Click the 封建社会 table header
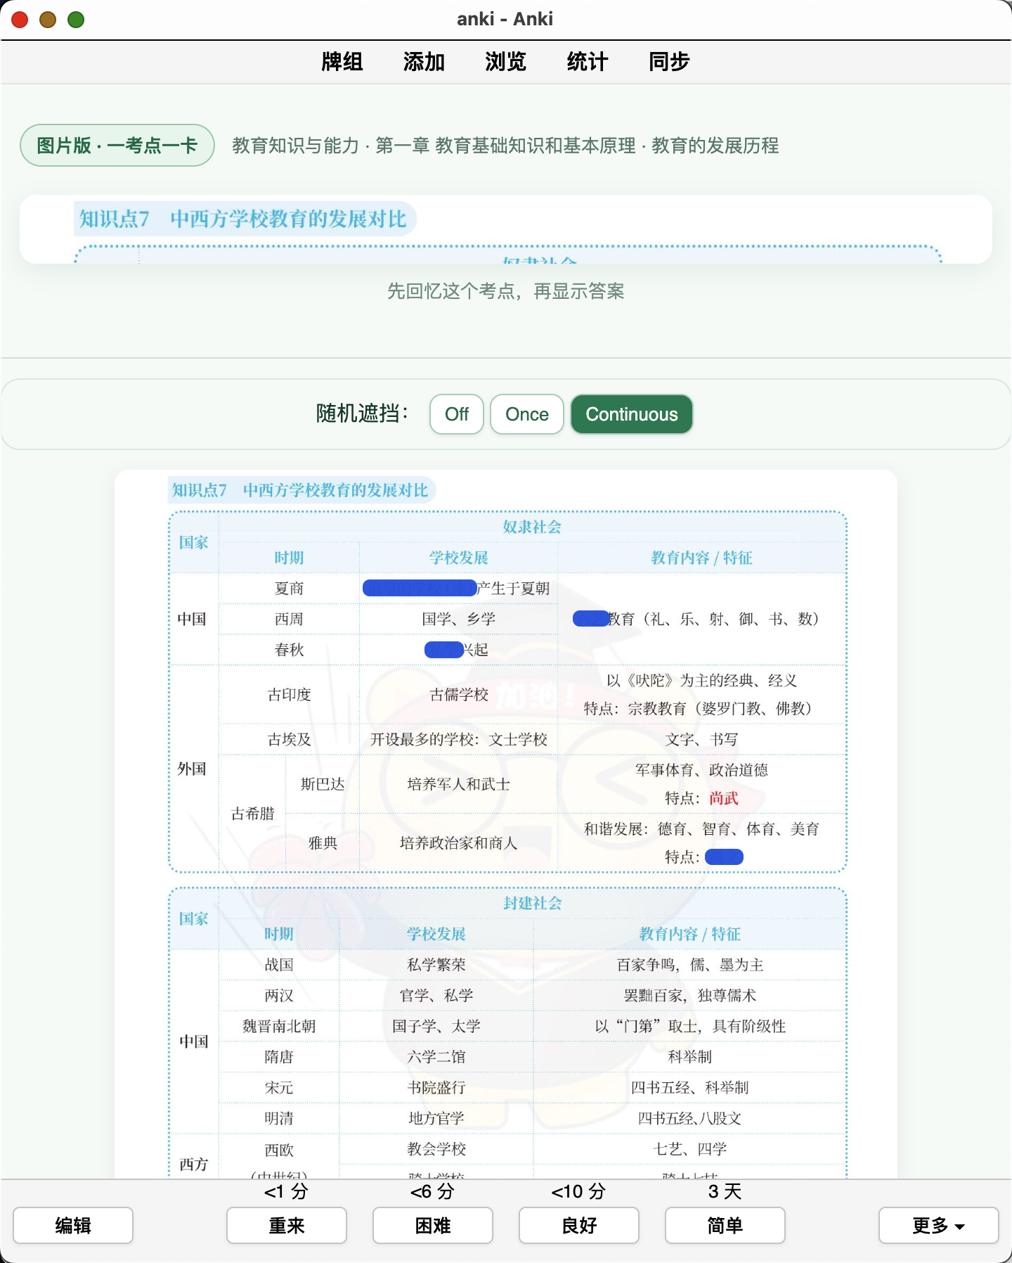Viewport: 1012px width, 1263px height. tap(532, 903)
